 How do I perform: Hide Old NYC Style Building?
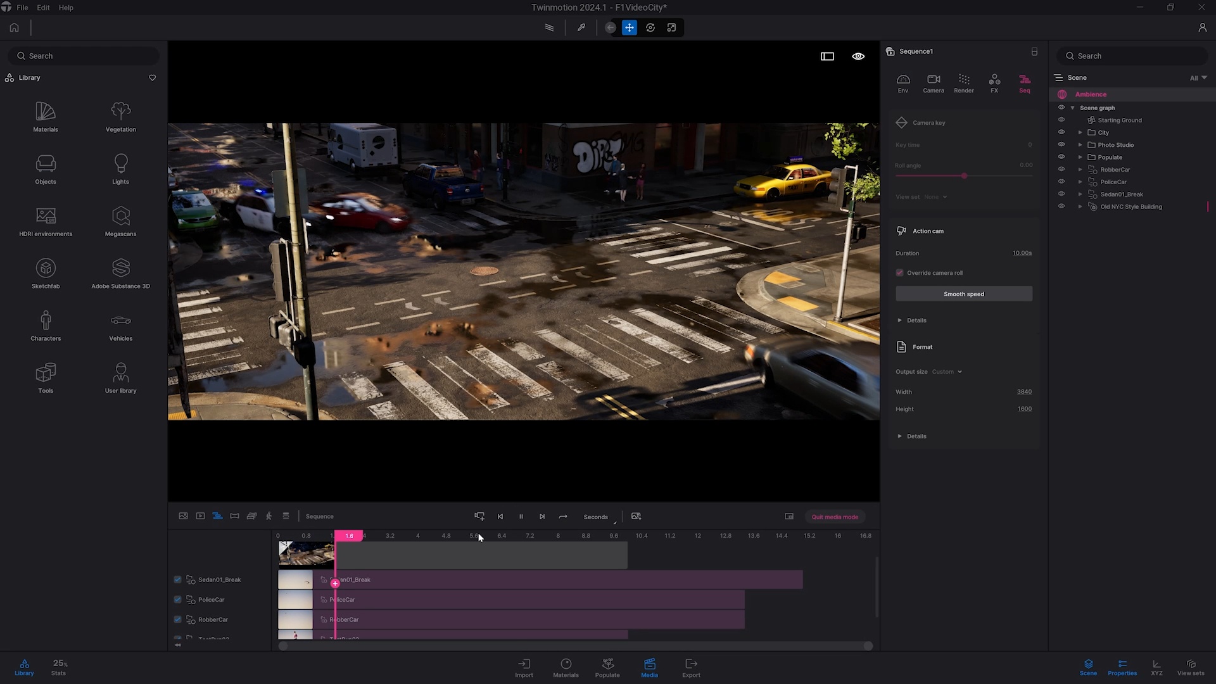point(1061,206)
